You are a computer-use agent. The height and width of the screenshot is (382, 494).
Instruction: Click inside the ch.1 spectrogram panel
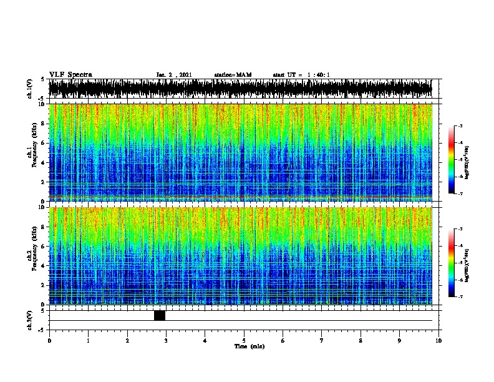pos(241,152)
